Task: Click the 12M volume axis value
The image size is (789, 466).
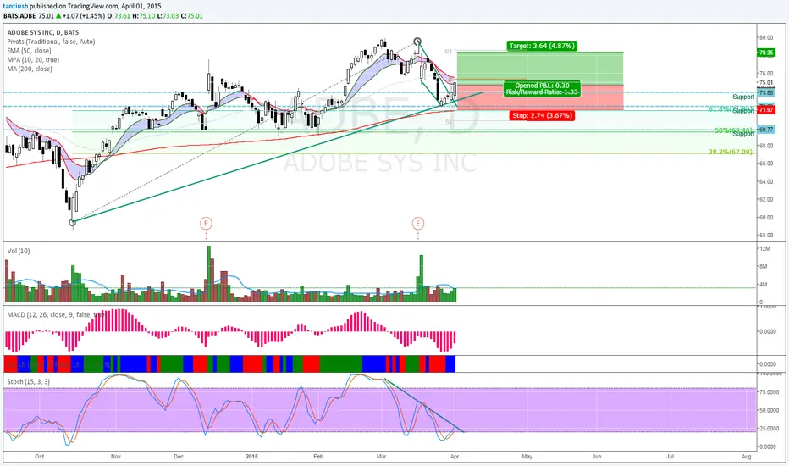Action: (x=764, y=249)
